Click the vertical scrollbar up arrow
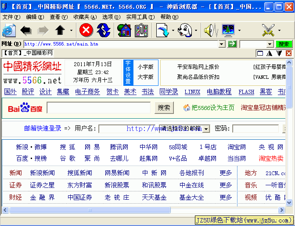The image size is (295, 226). point(289,62)
